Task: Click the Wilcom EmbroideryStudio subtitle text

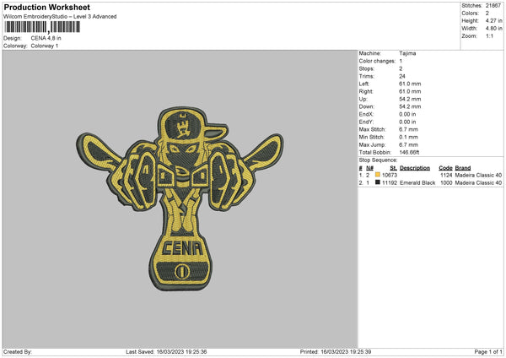Action: point(60,17)
